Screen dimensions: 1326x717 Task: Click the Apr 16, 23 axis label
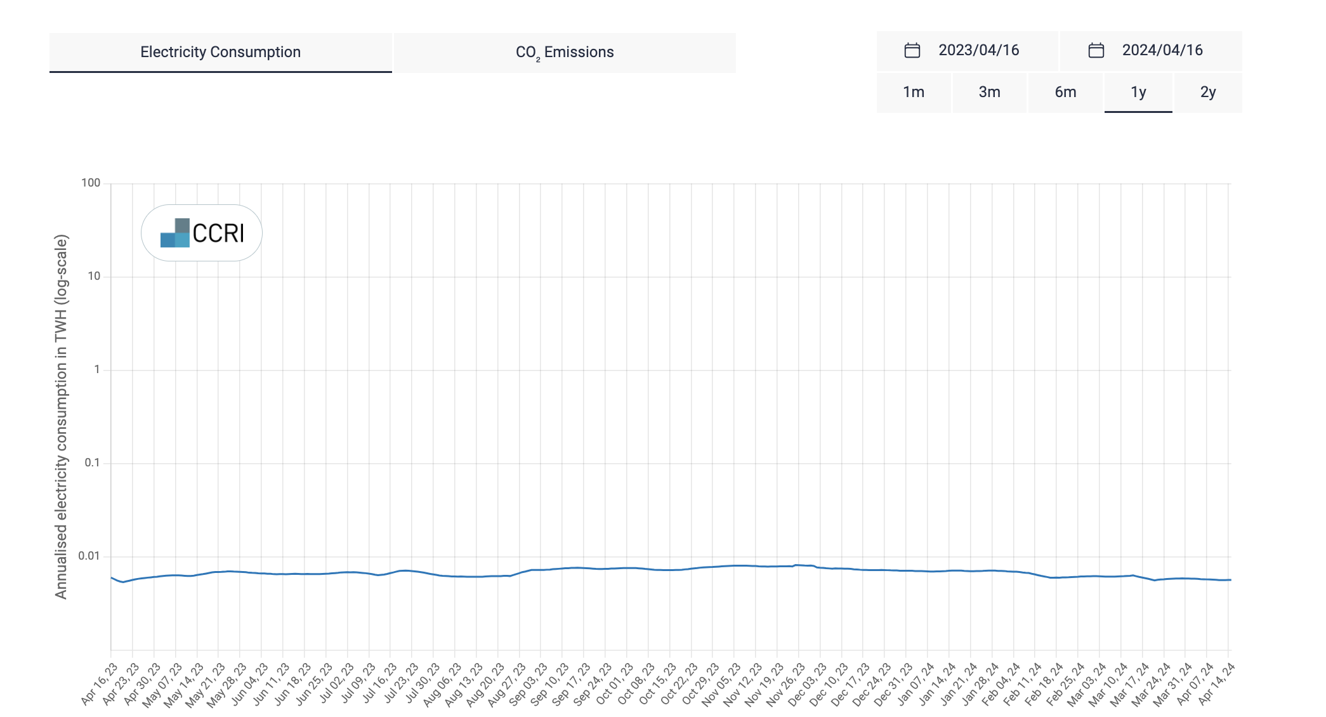[x=99, y=684]
